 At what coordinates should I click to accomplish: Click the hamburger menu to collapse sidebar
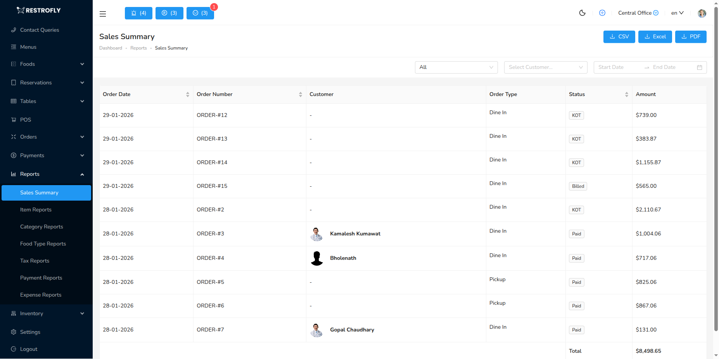click(103, 14)
